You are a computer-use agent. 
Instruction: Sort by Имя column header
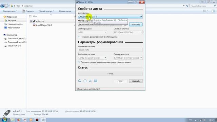35,16
